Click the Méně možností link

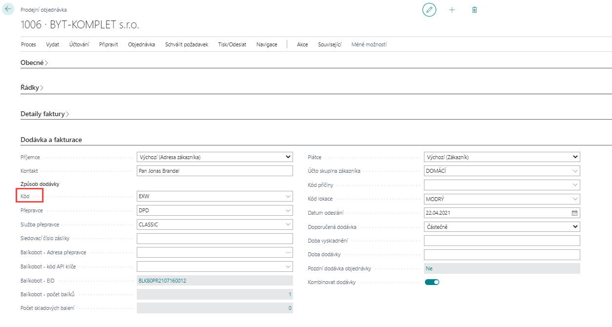369,44
